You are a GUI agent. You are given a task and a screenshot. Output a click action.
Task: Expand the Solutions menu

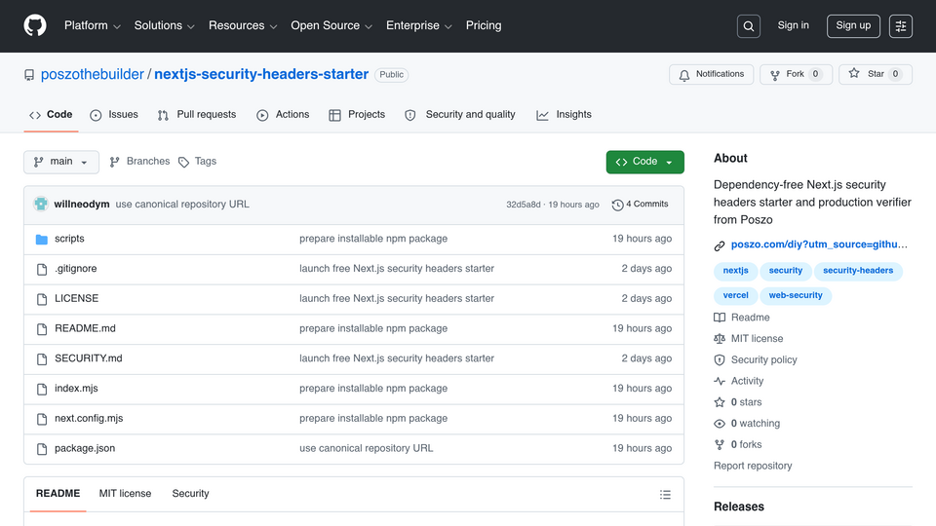coord(164,25)
